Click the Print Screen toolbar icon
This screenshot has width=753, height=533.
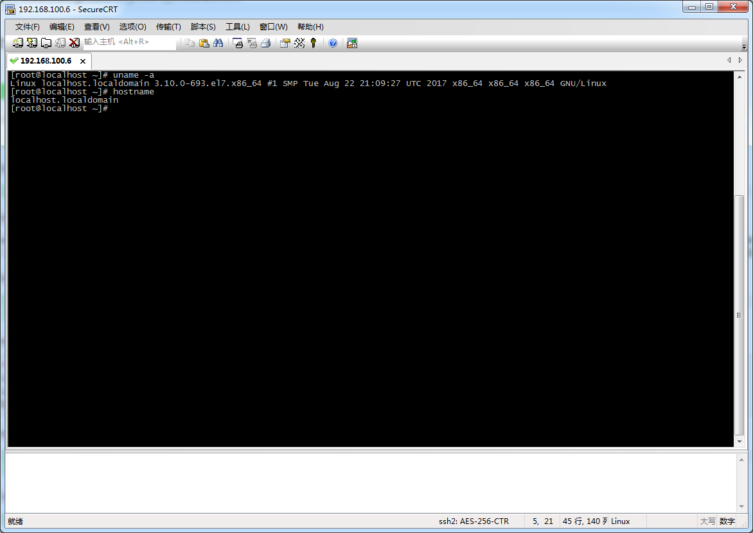point(238,43)
